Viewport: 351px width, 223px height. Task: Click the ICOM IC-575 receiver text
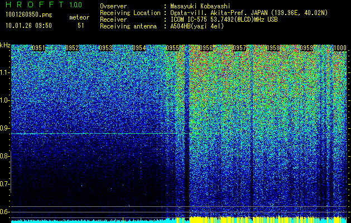[224, 20]
